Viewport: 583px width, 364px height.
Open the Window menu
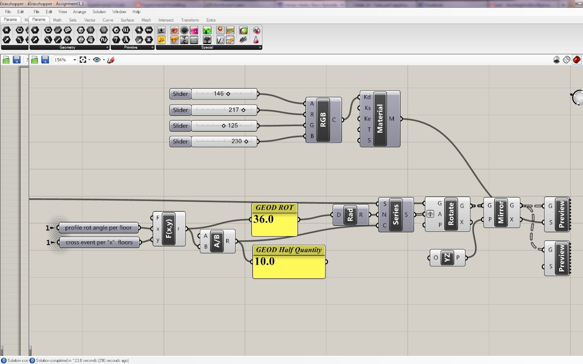pos(119,12)
